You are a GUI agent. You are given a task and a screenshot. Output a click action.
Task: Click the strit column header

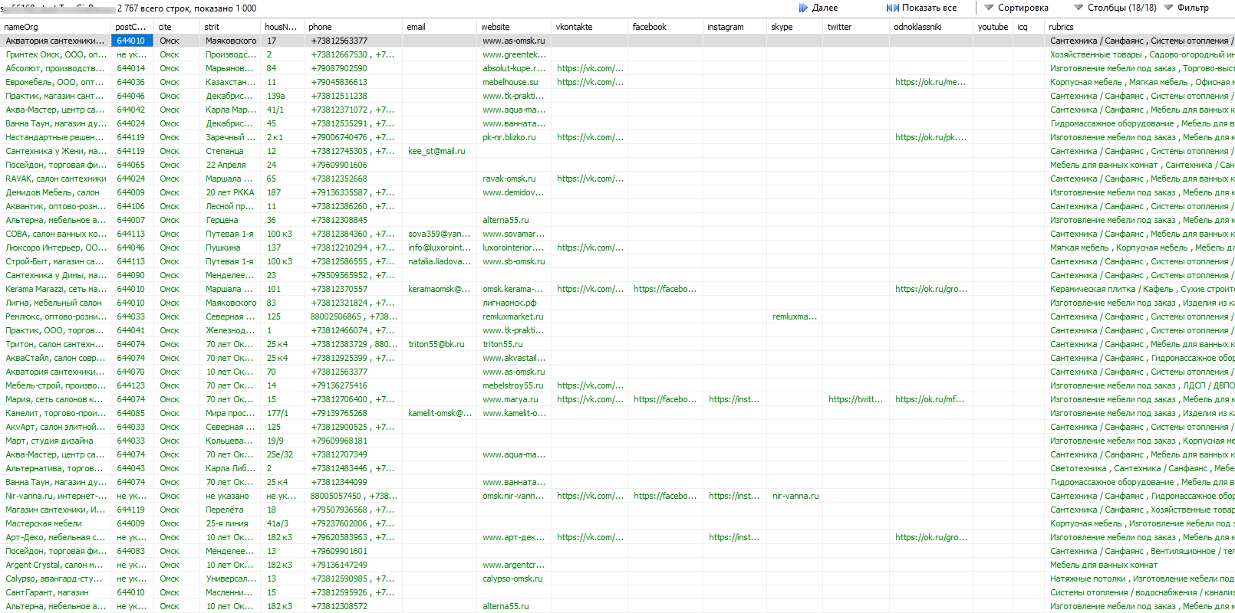pos(231,27)
